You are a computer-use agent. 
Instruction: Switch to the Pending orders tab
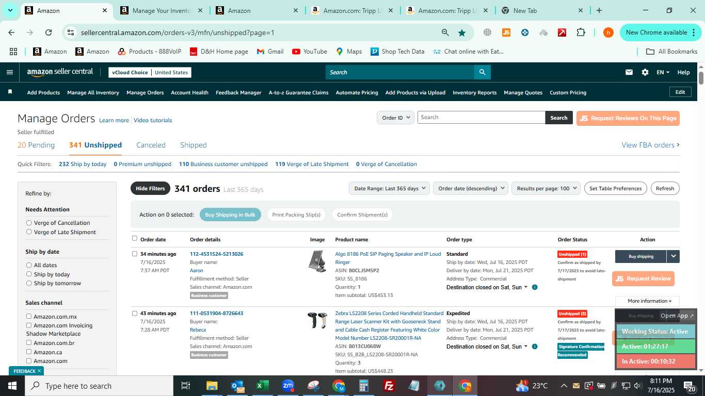point(36,145)
